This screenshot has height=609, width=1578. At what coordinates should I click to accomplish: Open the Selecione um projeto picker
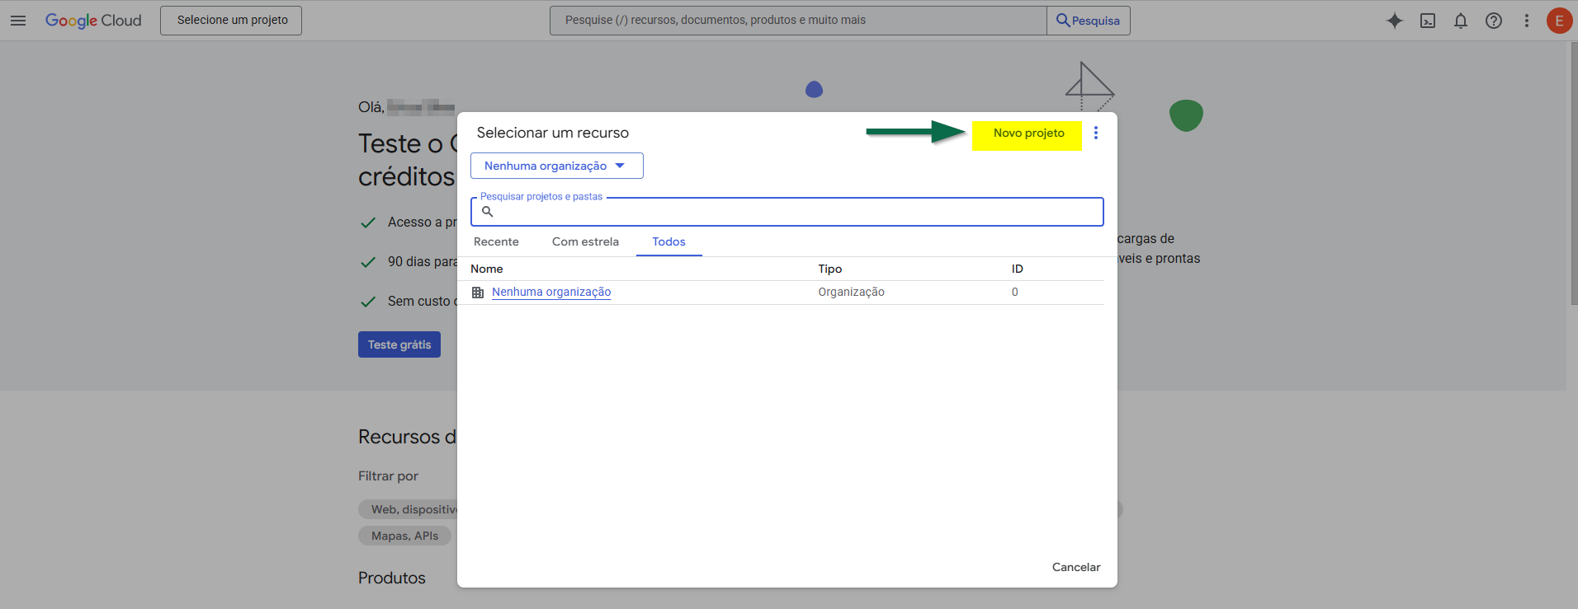click(x=231, y=21)
